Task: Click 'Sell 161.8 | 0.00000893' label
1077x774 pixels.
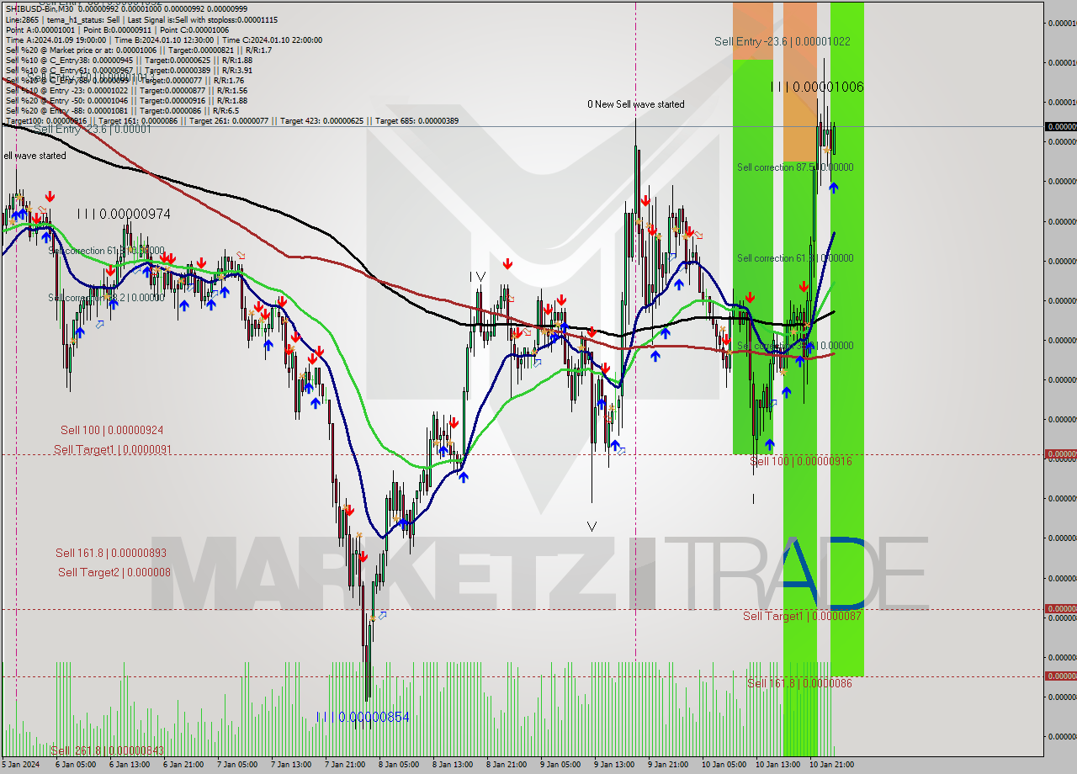Action: (x=111, y=553)
